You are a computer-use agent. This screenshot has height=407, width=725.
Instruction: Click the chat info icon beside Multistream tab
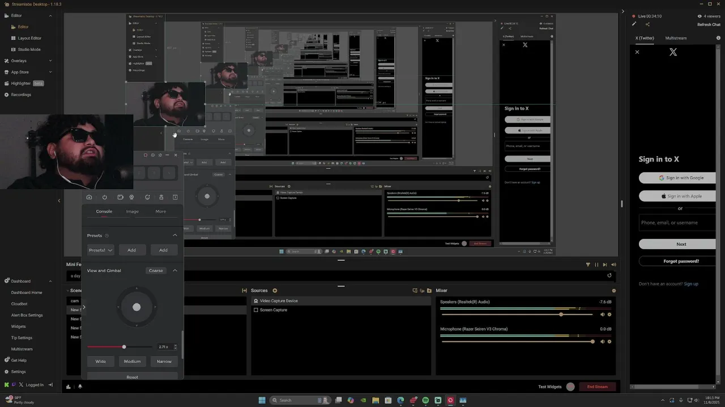coord(719,38)
